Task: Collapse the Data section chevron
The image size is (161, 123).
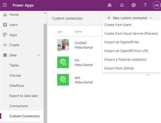Action: point(38,55)
